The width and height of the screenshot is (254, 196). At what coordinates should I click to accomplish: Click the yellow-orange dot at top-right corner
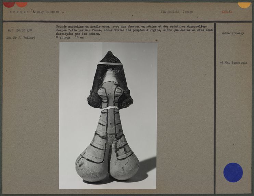244,4
